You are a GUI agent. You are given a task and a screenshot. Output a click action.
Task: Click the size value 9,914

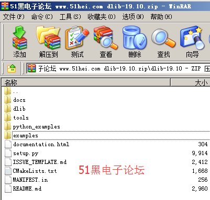point(200,153)
